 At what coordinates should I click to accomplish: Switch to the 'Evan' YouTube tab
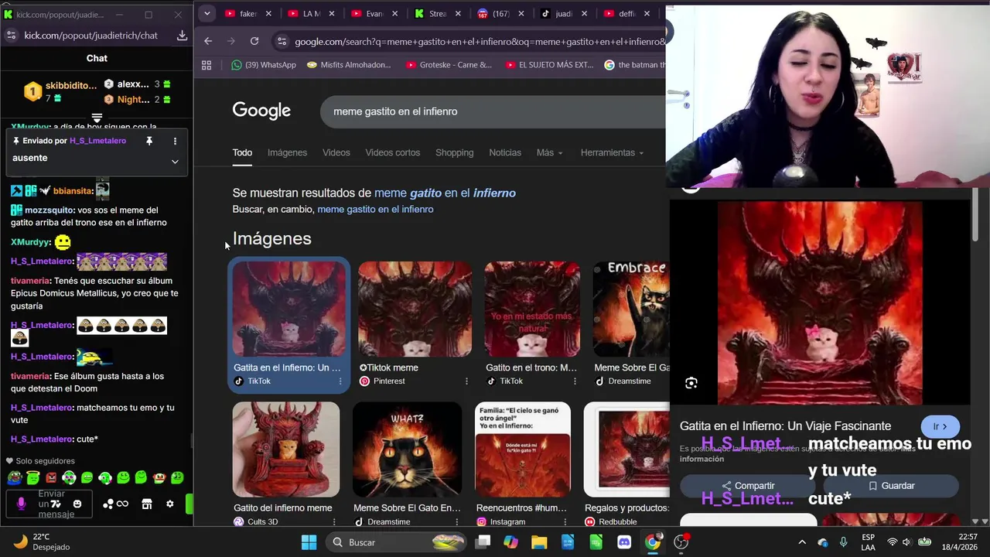click(x=374, y=14)
